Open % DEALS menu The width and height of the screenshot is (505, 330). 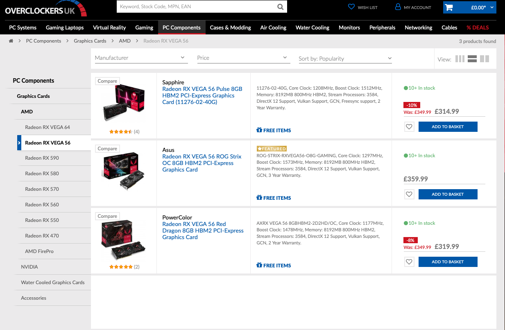click(478, 27)
